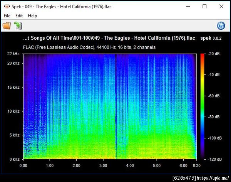Click the 0 kHz frequency axis label
The image size is (231, 182).
15,159
